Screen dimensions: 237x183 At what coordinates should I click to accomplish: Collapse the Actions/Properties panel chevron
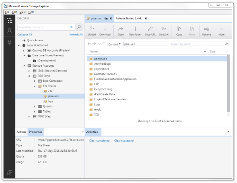click(82, 132)
